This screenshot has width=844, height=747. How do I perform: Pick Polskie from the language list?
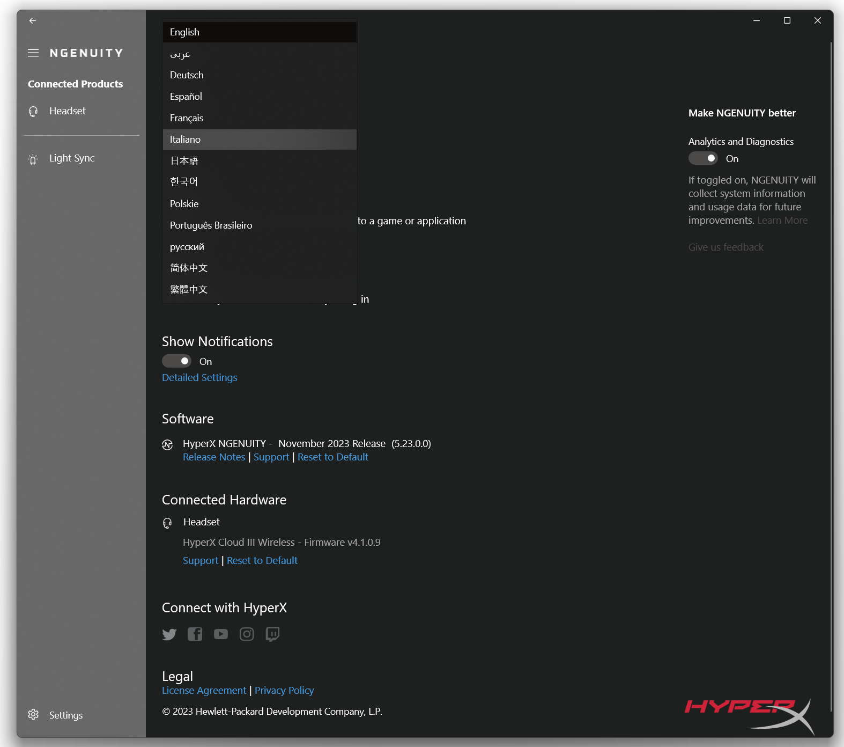coord(260,204)
